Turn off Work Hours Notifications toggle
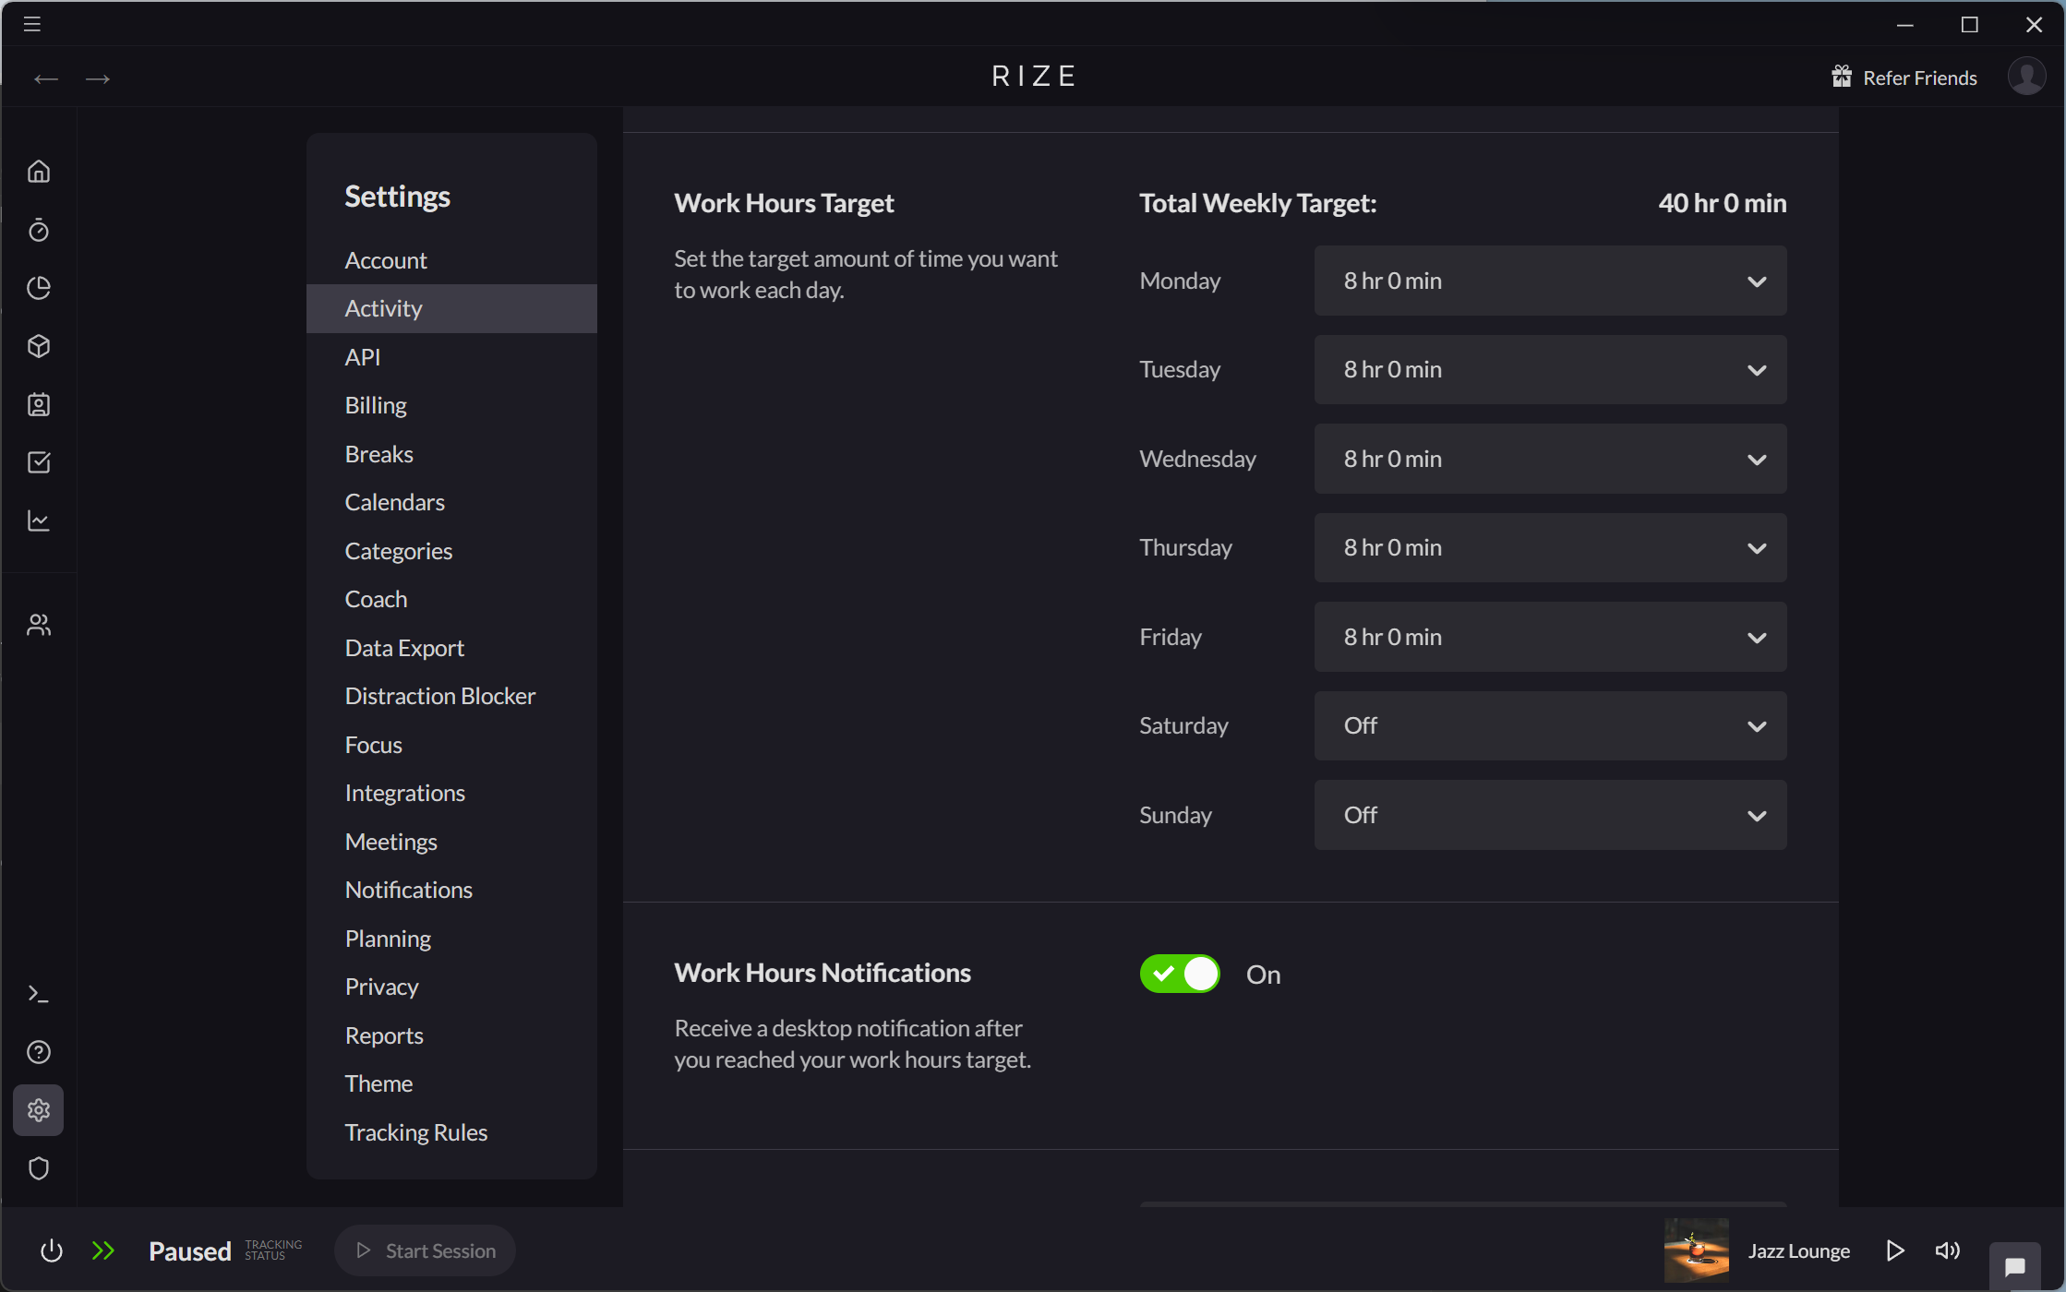2066x1292 pixels. [1179, 974]
